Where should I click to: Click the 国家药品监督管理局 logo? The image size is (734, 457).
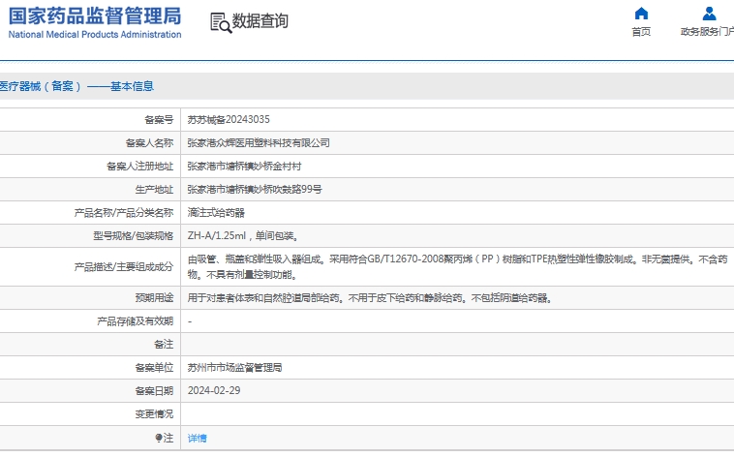[x=95, y=15]
